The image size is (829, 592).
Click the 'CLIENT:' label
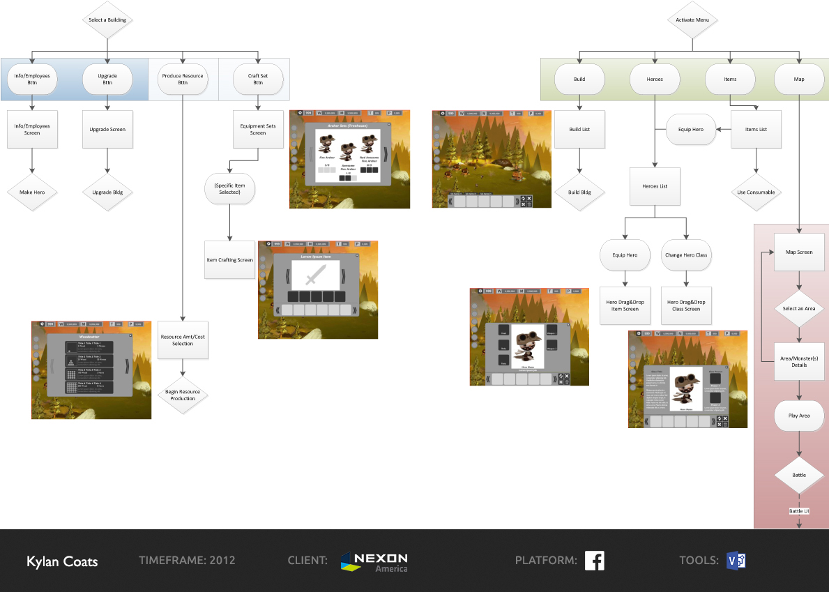[307, 561]
